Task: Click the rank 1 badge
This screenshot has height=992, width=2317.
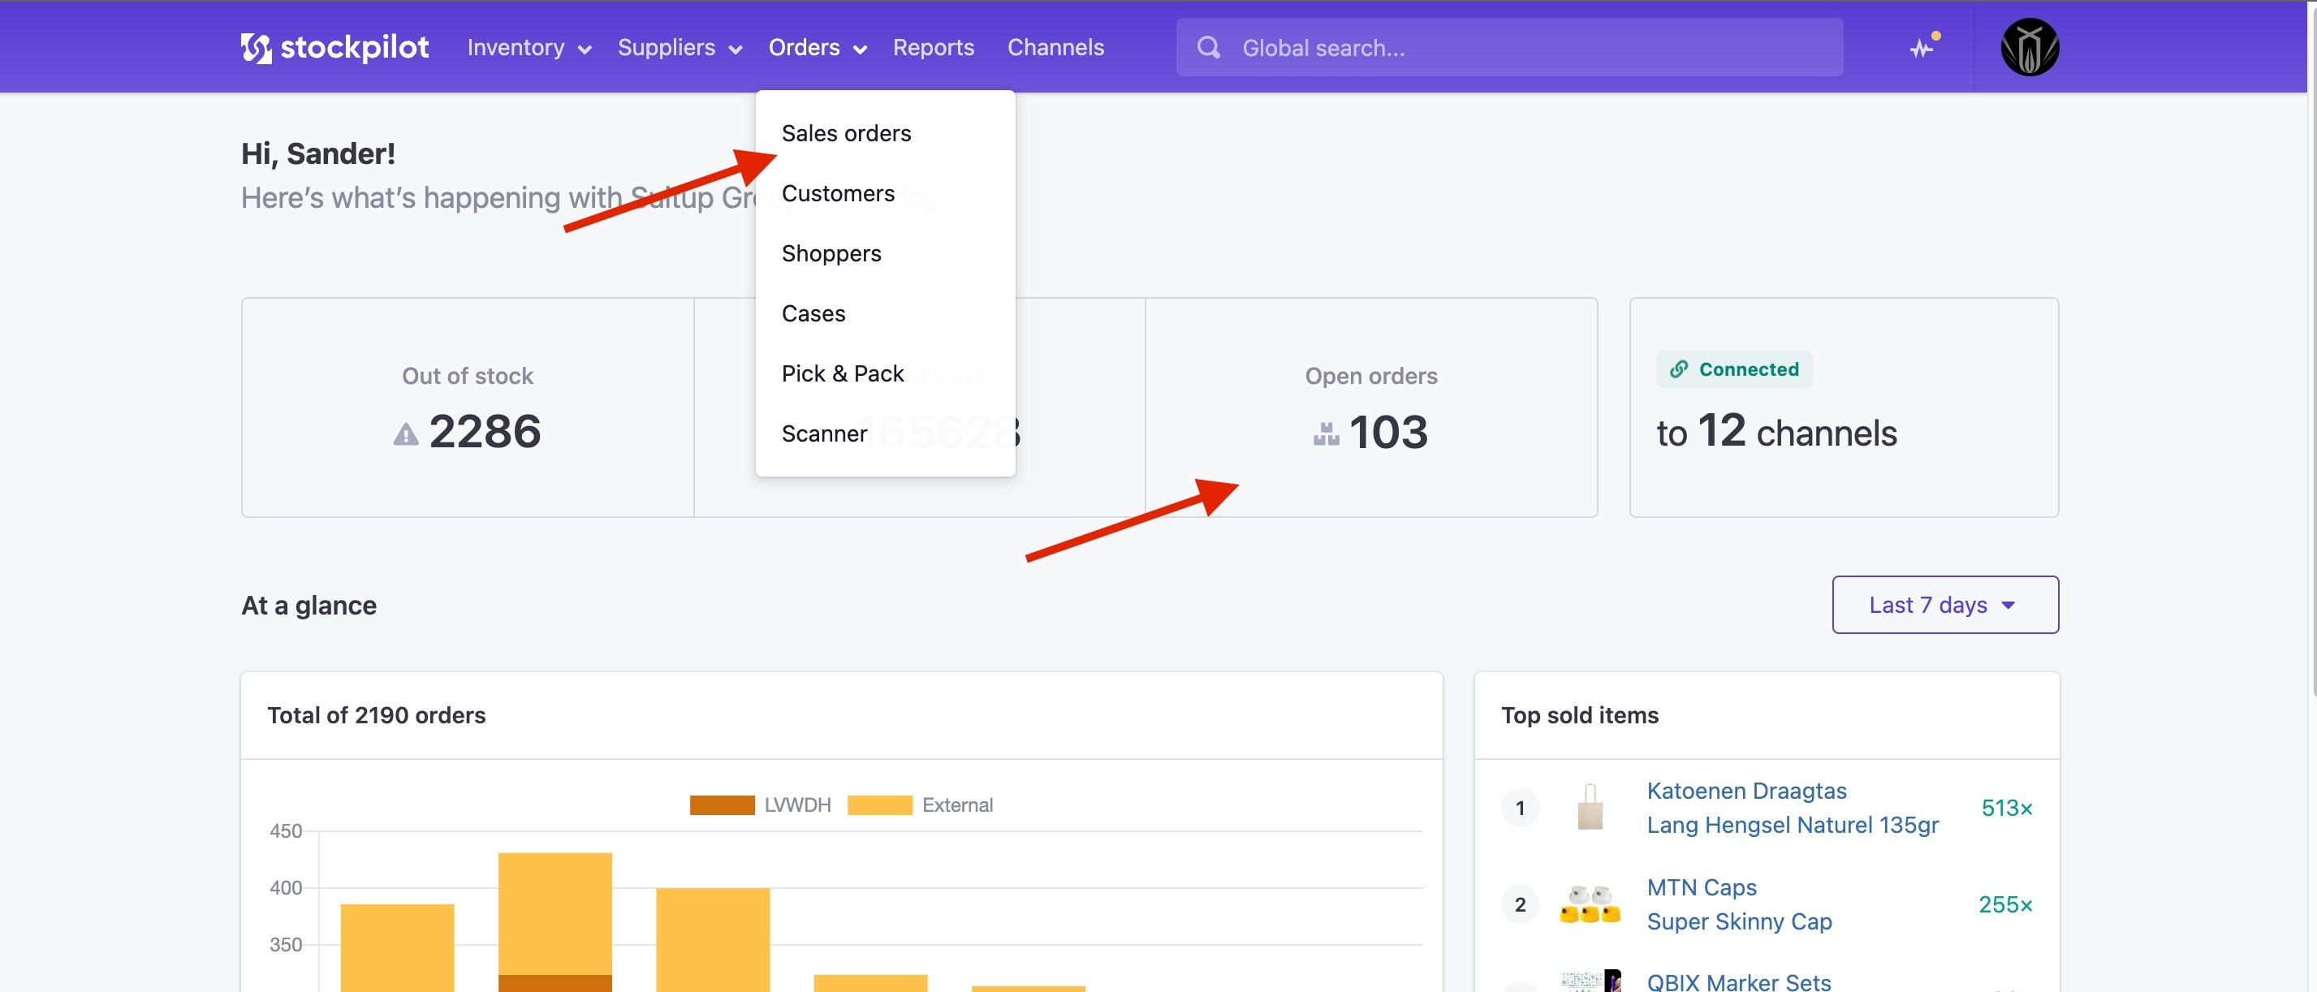Action: click(x=1519, y=808)
